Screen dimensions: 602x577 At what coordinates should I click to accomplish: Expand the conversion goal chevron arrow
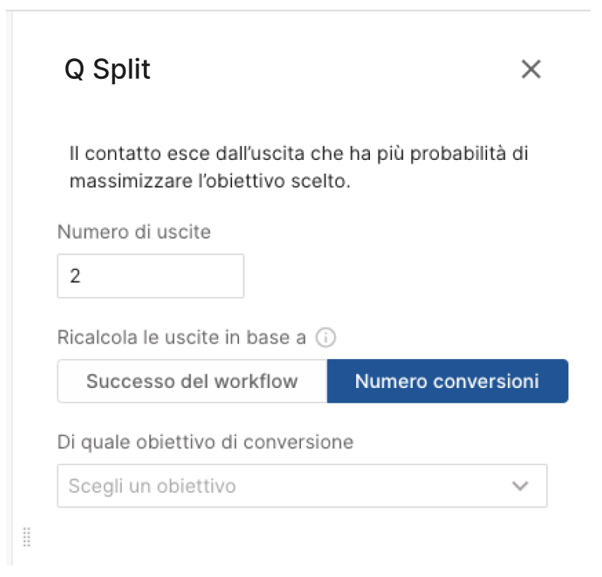tap(520, 486)
